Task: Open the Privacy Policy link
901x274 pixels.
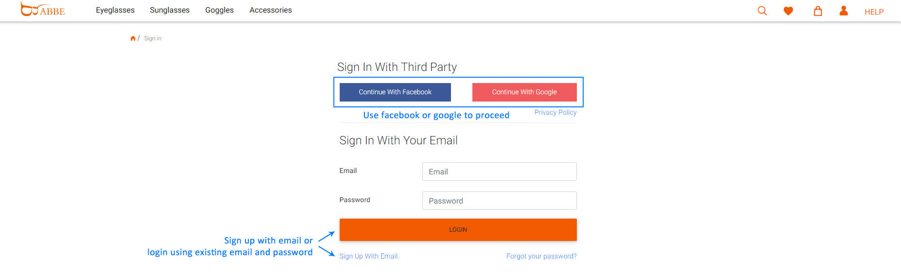Action: 555,112
